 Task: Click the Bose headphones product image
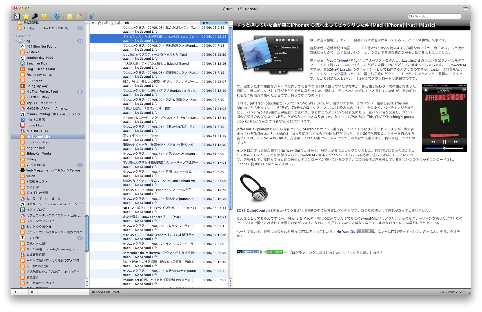(x=254, y=188)
